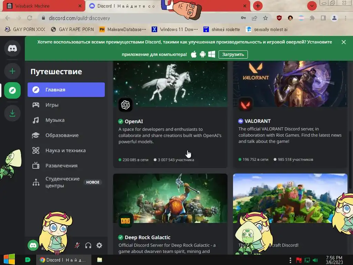Click the TV icon beside Развлечения
Image resolution: width=353 pixels, height=265 pixels.
tap(36, 166)
